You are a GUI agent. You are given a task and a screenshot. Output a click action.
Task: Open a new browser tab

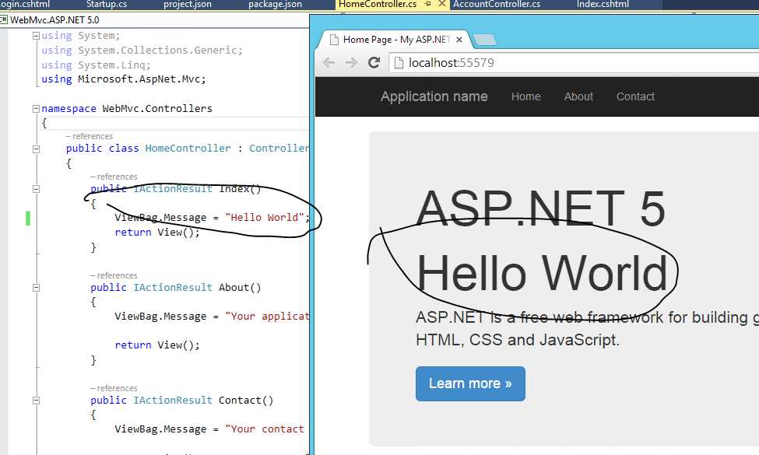point(485,40)
